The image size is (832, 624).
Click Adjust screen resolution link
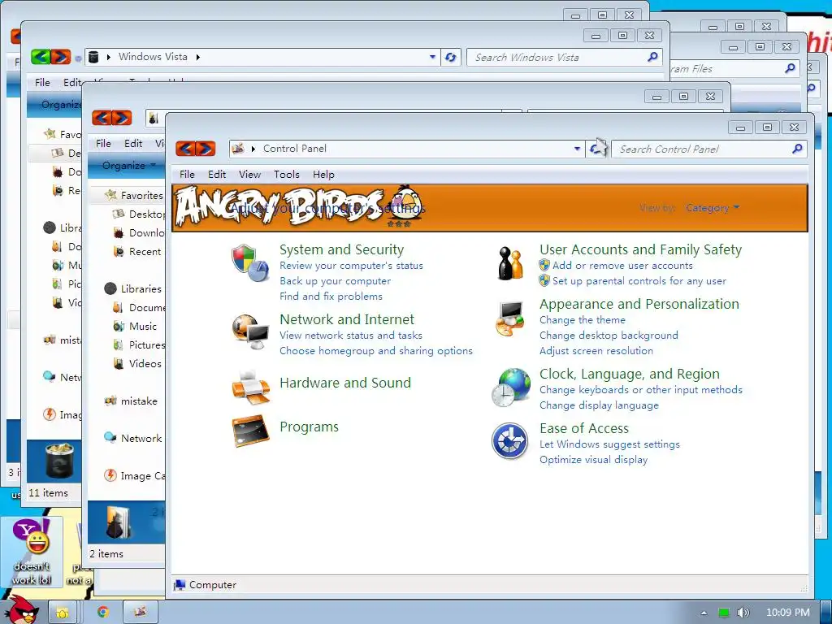point(596,351)
